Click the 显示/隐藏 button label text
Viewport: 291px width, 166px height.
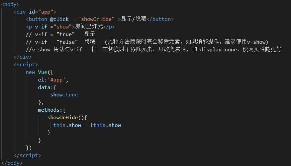[x=134, y=19]
